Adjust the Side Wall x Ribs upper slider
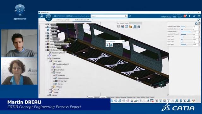Screen dimensions: 202x114 point(186,27)
